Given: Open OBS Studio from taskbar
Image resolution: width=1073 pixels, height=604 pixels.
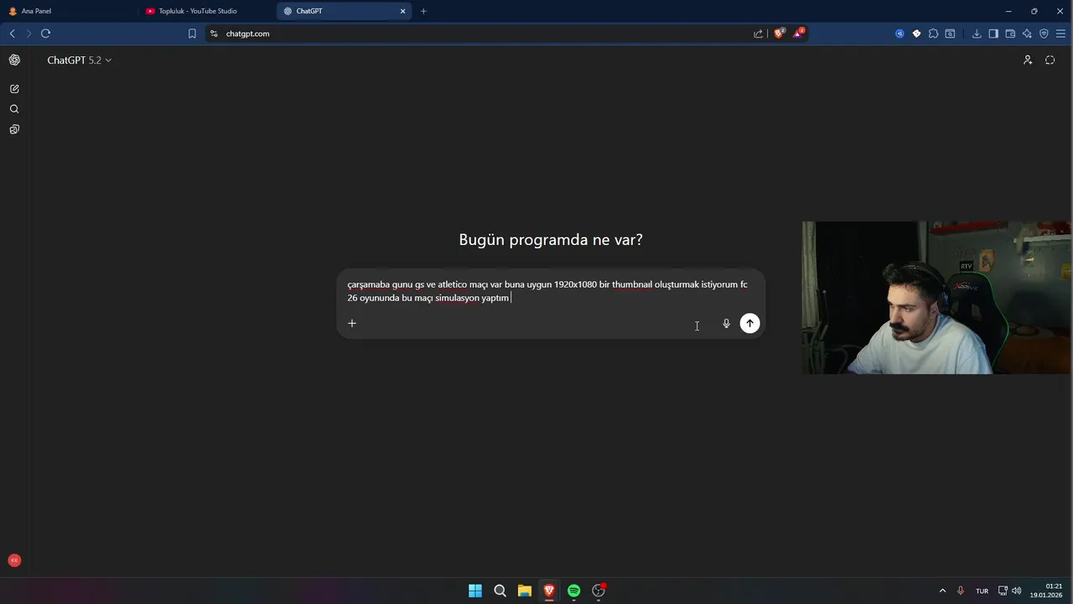Looking at the screenshot, I should point(599,591).
